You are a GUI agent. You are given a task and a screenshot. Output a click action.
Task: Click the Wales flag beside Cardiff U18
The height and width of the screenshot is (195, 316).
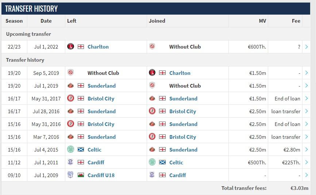pyautogui.click(x=81, y=175)
